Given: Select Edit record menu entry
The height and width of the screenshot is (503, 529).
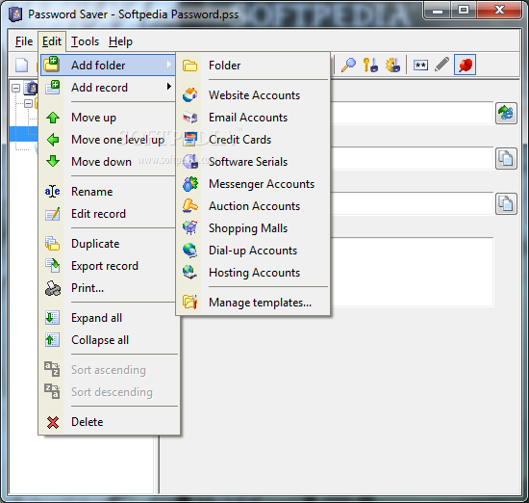Looking at the screenshot, I should [x=108, y=214].
